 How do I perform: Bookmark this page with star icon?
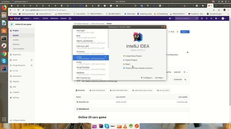coord(214,10)
